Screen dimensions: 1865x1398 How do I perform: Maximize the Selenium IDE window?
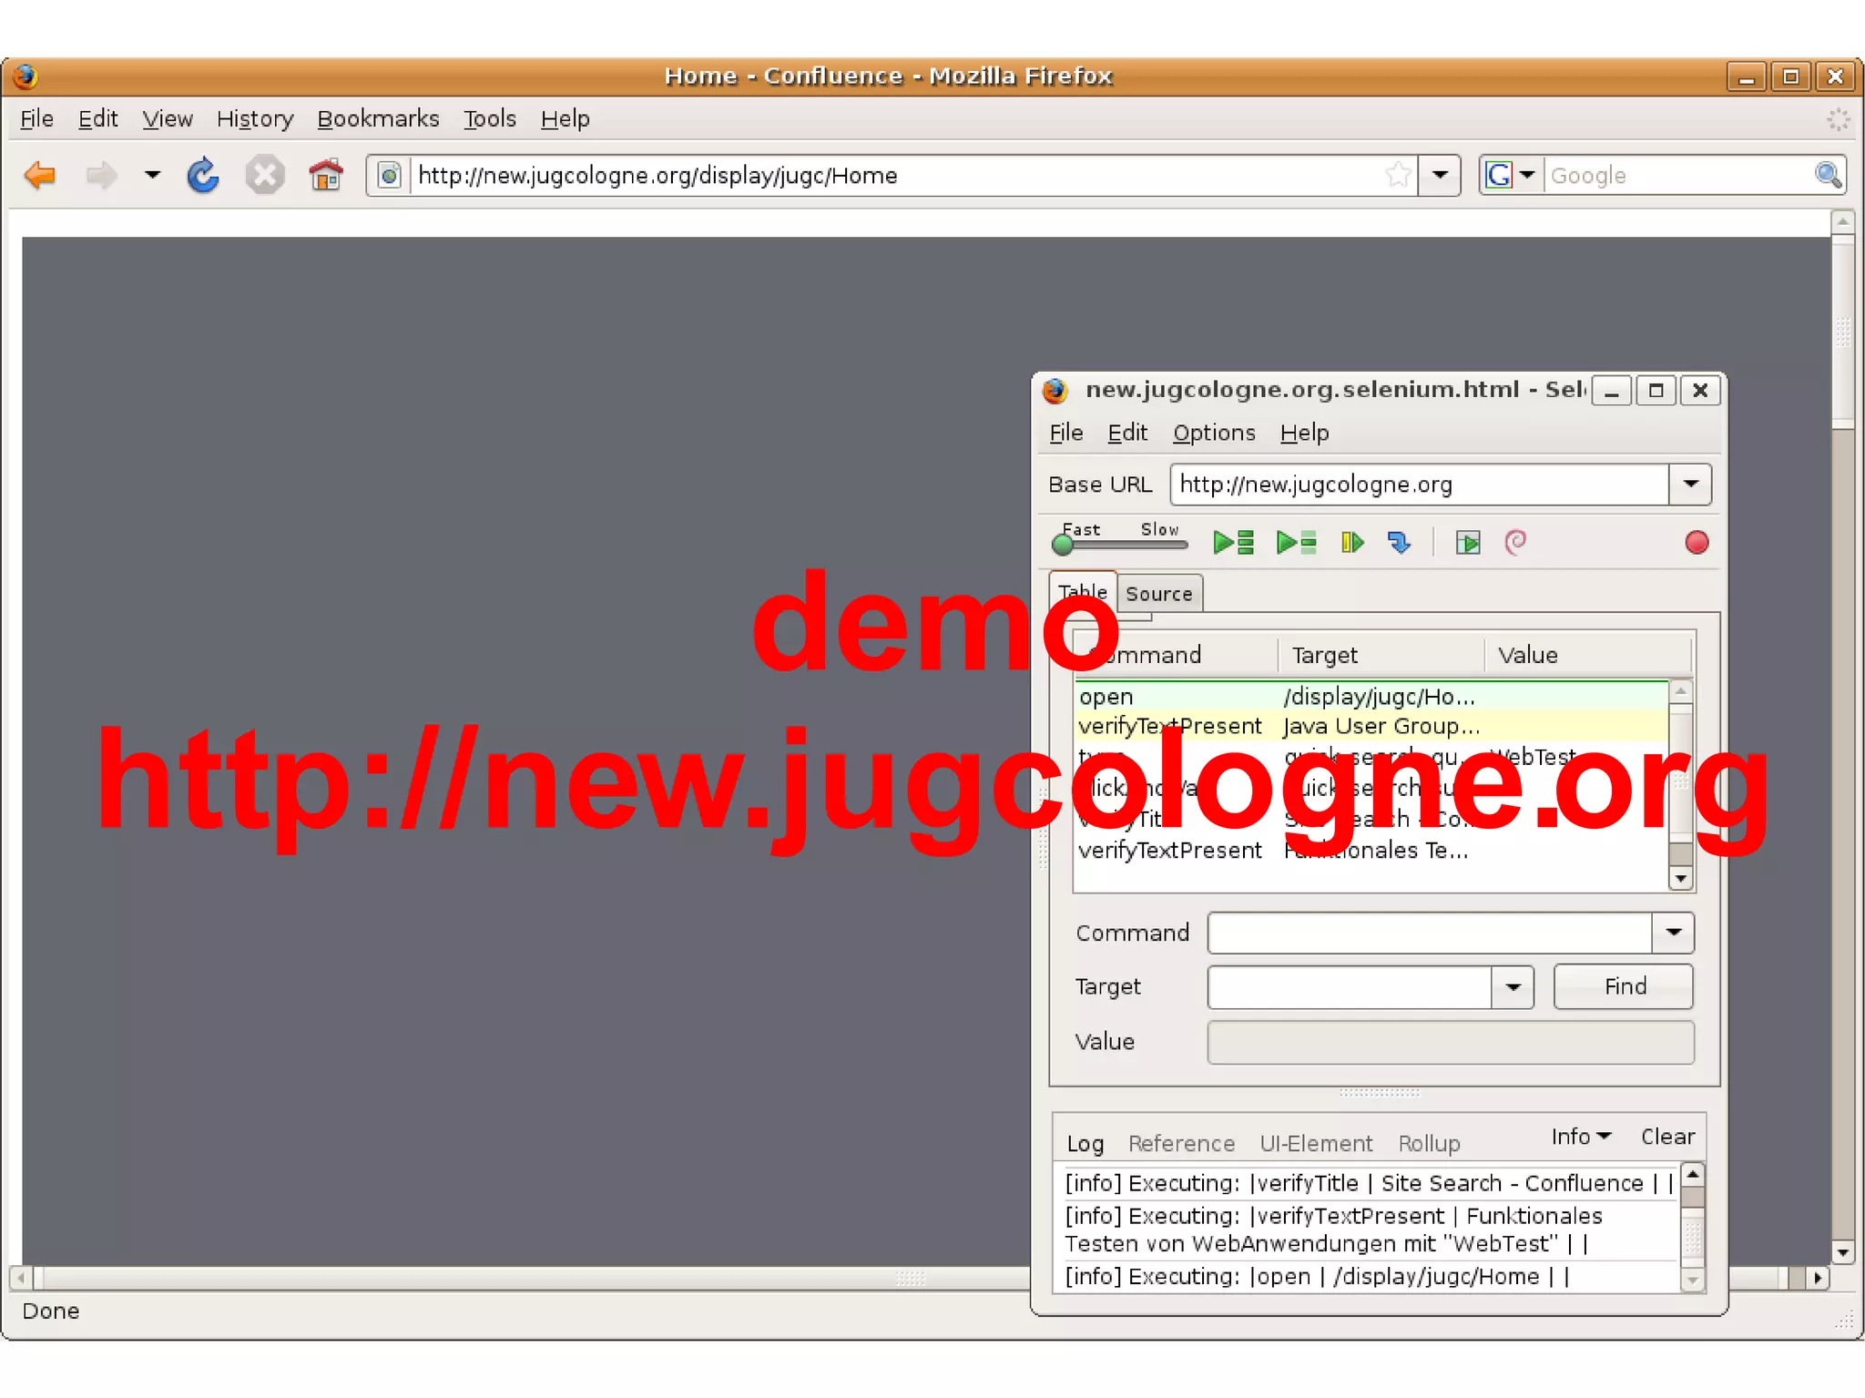tap(1656, 391)
